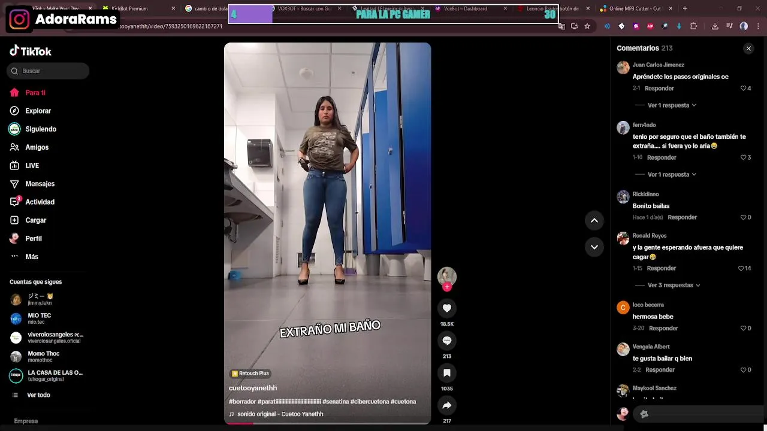Like Ronald Reyes's comment

[x=741, y=268]
